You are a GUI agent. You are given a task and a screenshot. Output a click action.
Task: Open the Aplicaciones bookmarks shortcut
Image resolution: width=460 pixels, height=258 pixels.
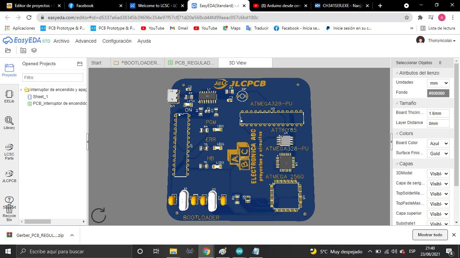20,28
